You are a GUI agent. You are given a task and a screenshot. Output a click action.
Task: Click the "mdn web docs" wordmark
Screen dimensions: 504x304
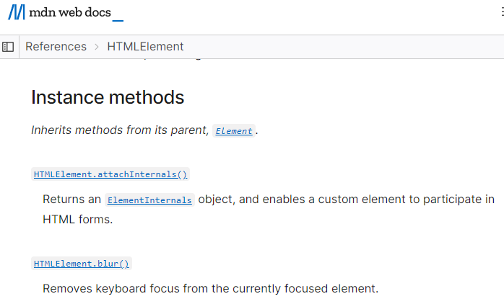pyautogui.click(x=70, y=12)
